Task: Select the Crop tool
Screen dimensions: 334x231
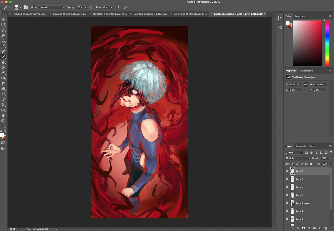Action: pos(3,41)
